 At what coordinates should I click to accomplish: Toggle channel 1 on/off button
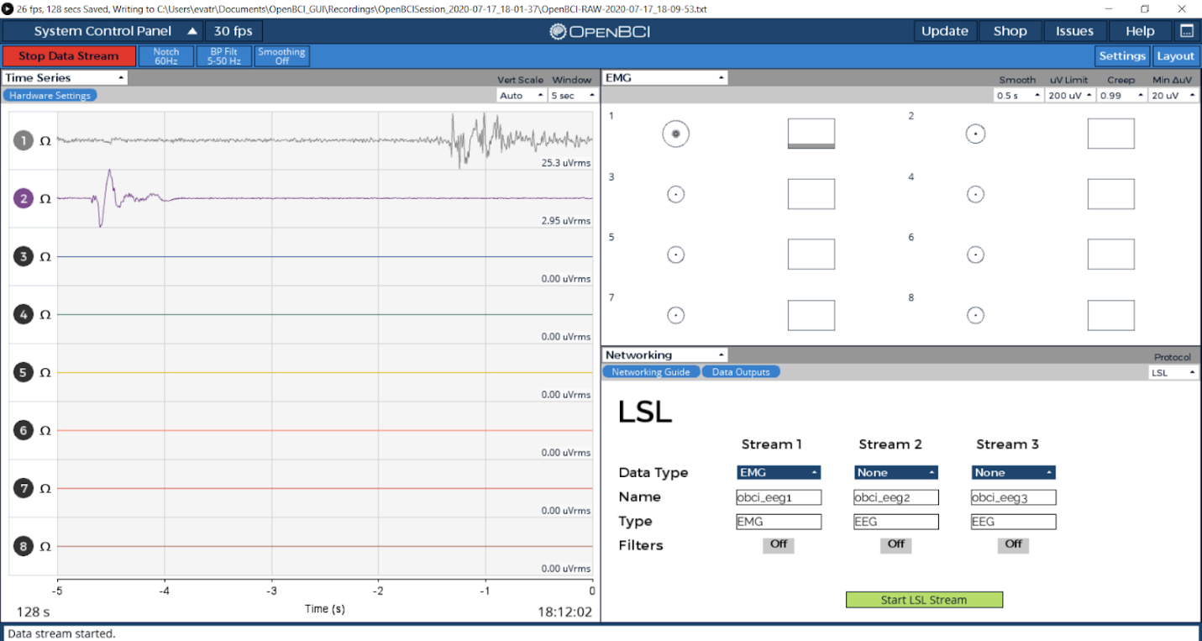[x=24, y=140]
